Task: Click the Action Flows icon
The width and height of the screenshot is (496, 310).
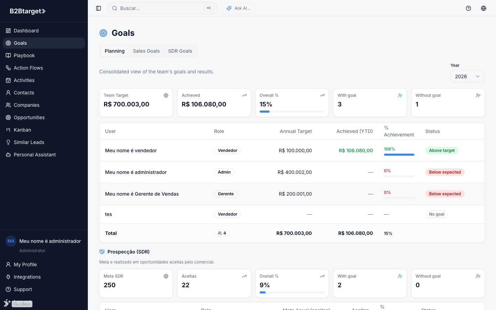Action: (x=8, y=68)
